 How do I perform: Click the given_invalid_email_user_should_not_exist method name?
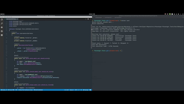39,72
